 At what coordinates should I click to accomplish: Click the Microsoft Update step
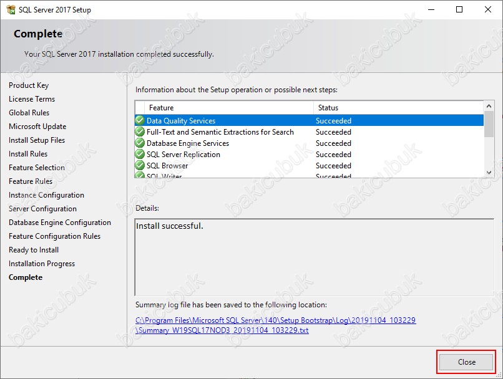37,127
